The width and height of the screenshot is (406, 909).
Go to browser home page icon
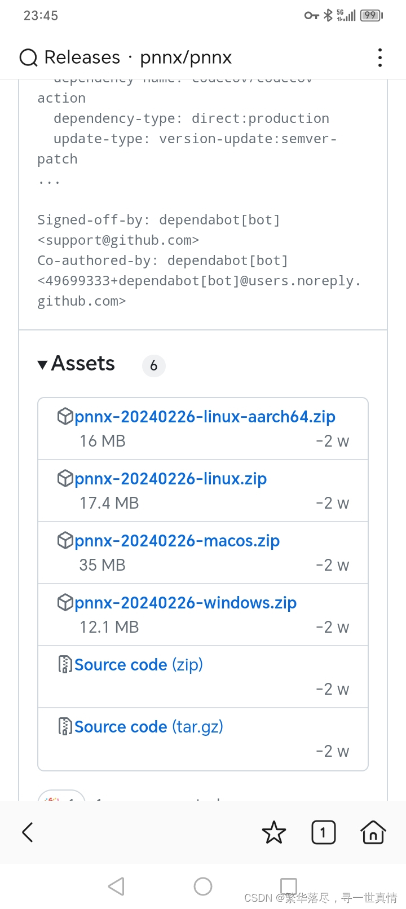[x=373, y=832]
